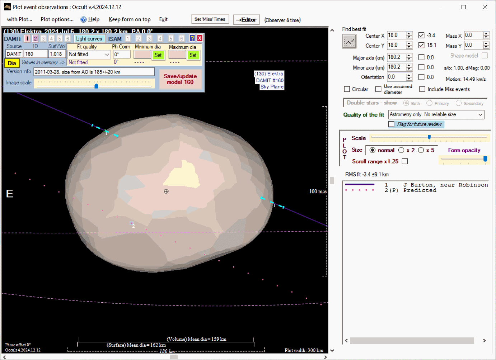Open the blue question mark help icon

pyautogui.click(x=192, y=38)
